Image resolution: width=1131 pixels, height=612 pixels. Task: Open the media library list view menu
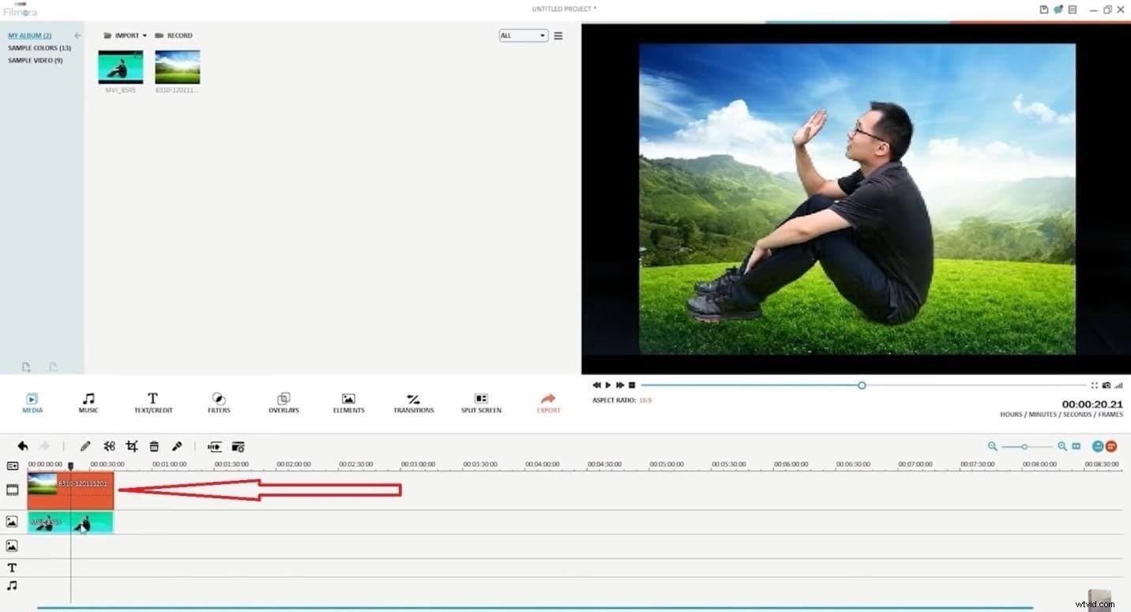pyautogui.click(x=558, y=36)
